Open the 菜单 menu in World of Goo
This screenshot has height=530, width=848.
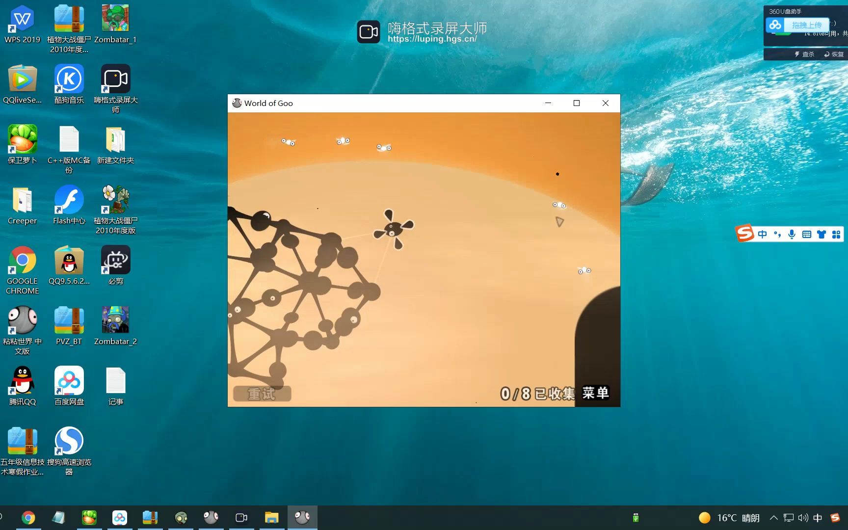pos(596,393)
